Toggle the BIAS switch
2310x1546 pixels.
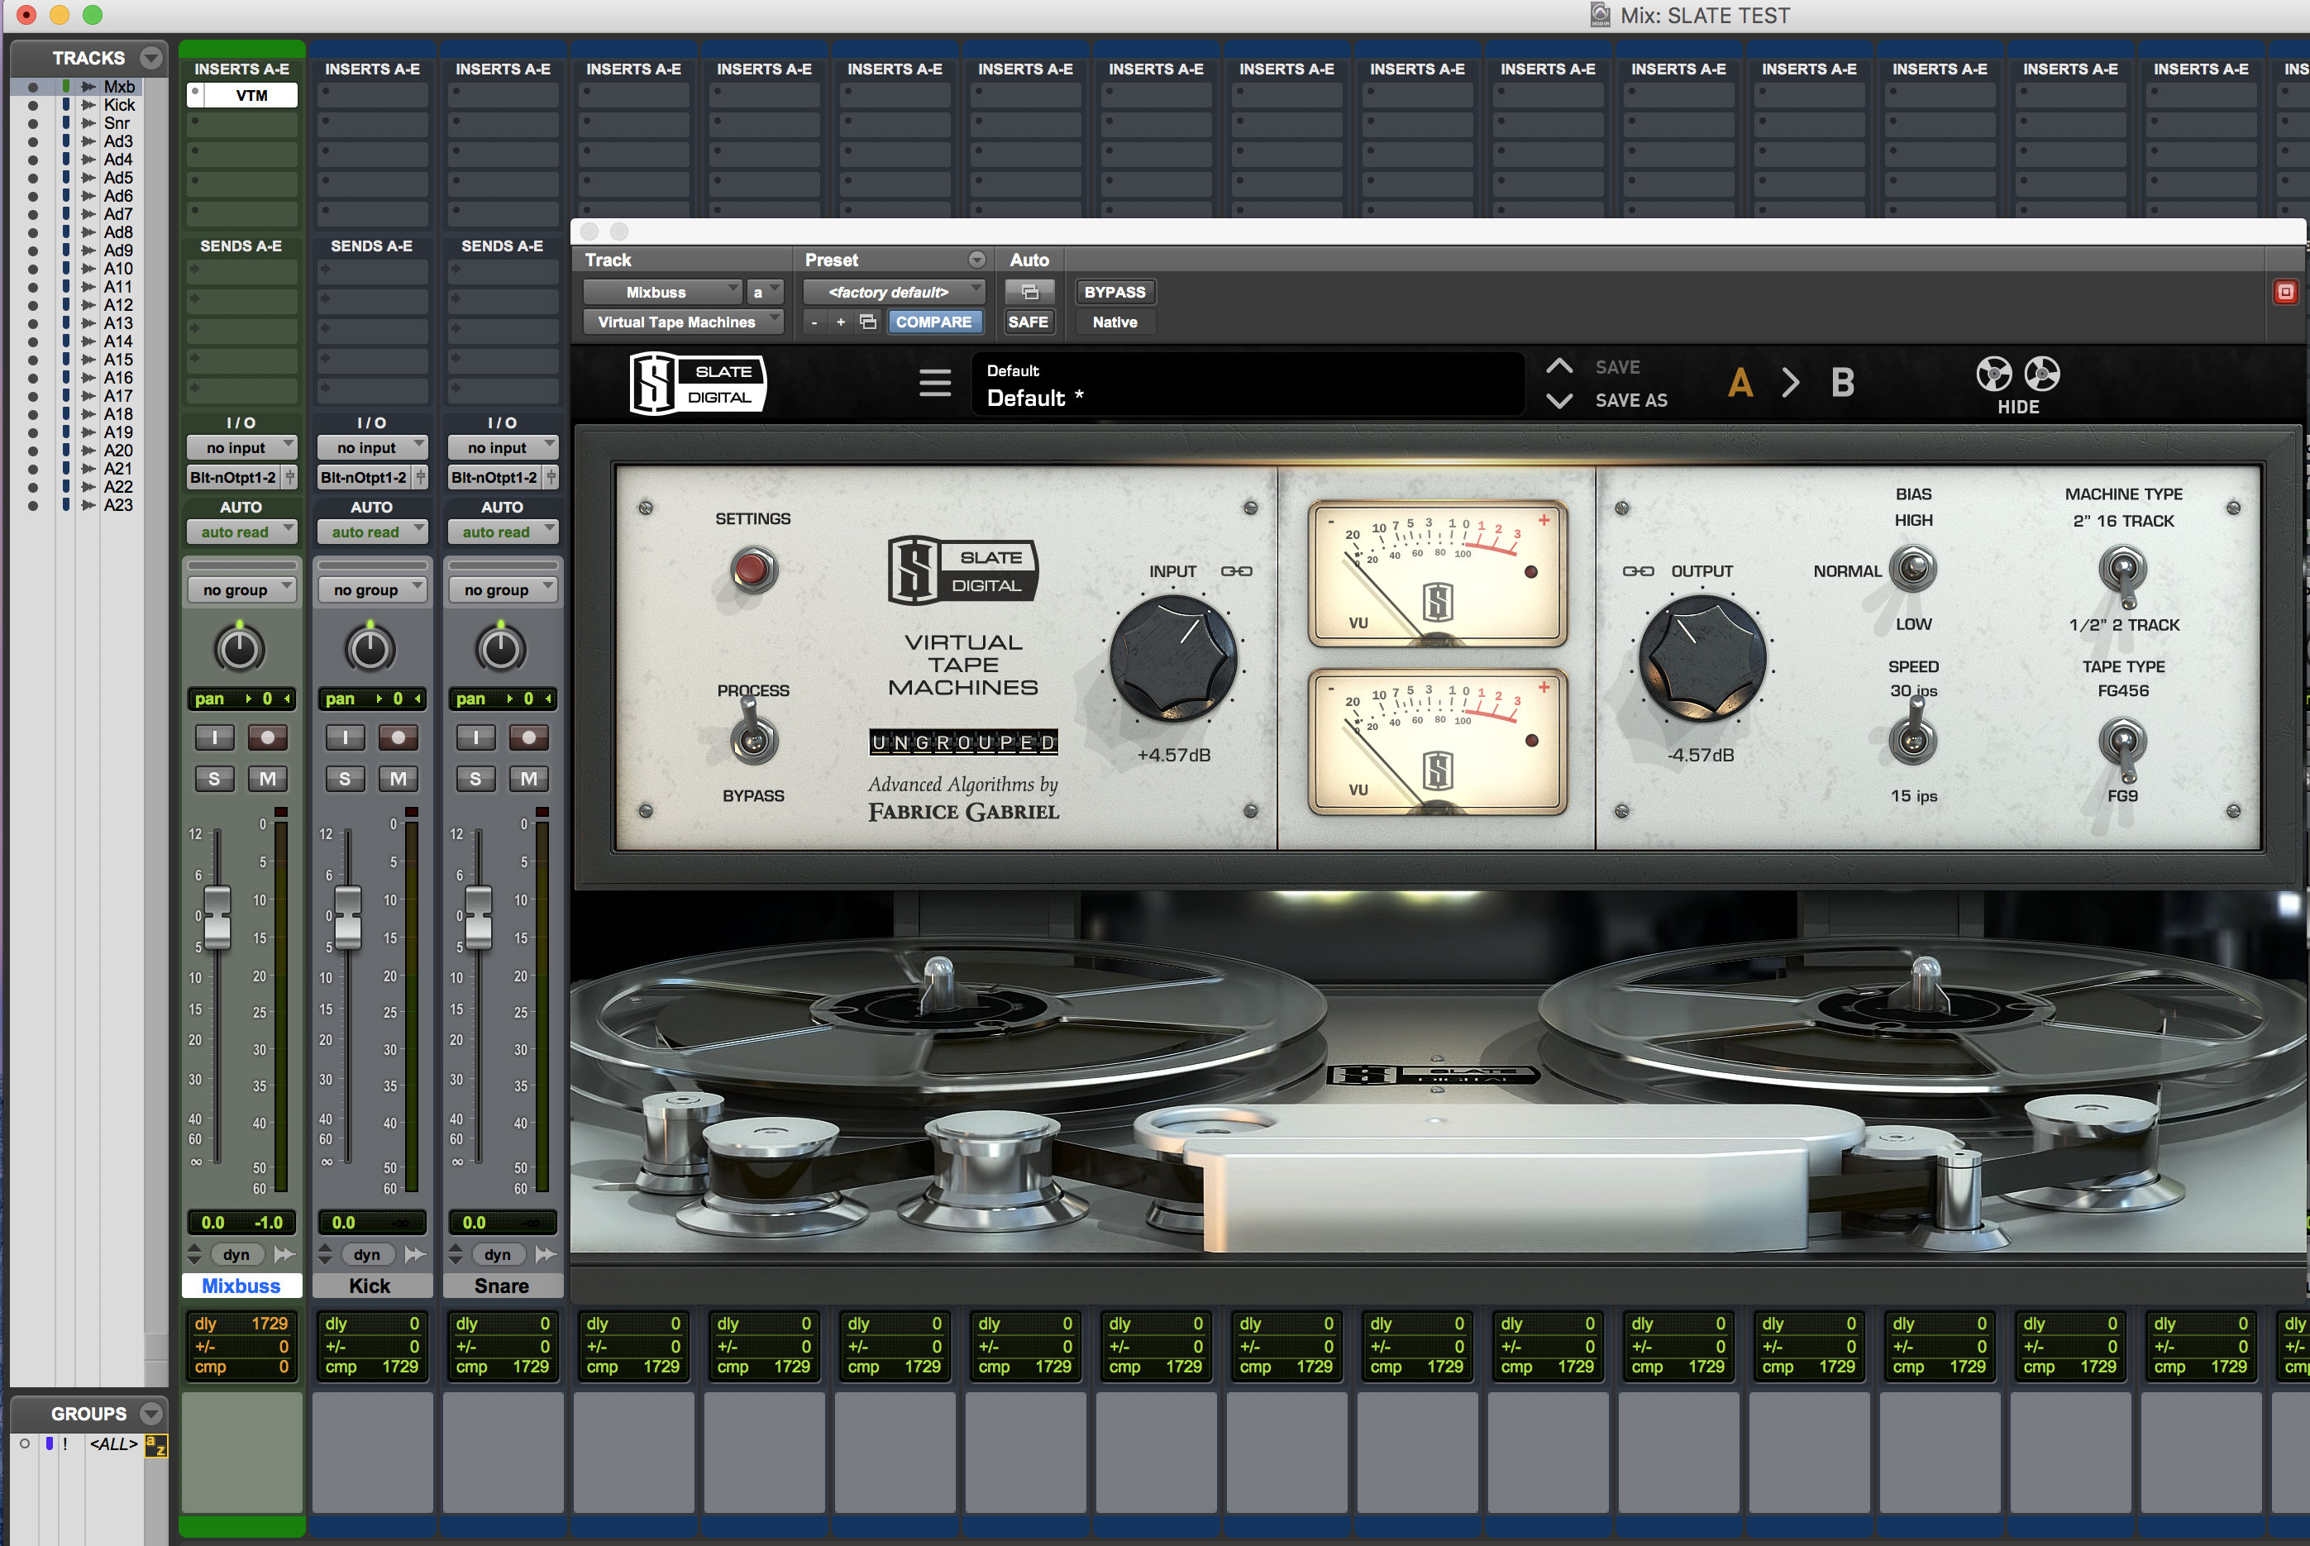pos(1912,569)
